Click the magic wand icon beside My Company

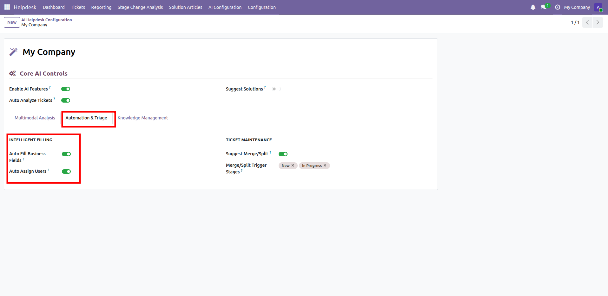(x=13, y=52)
